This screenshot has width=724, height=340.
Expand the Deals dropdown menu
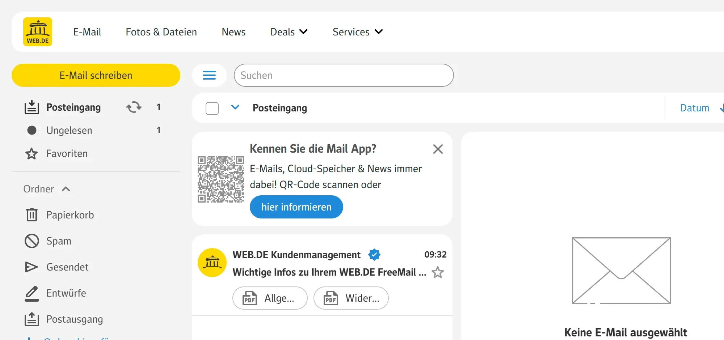click(289, 32)
